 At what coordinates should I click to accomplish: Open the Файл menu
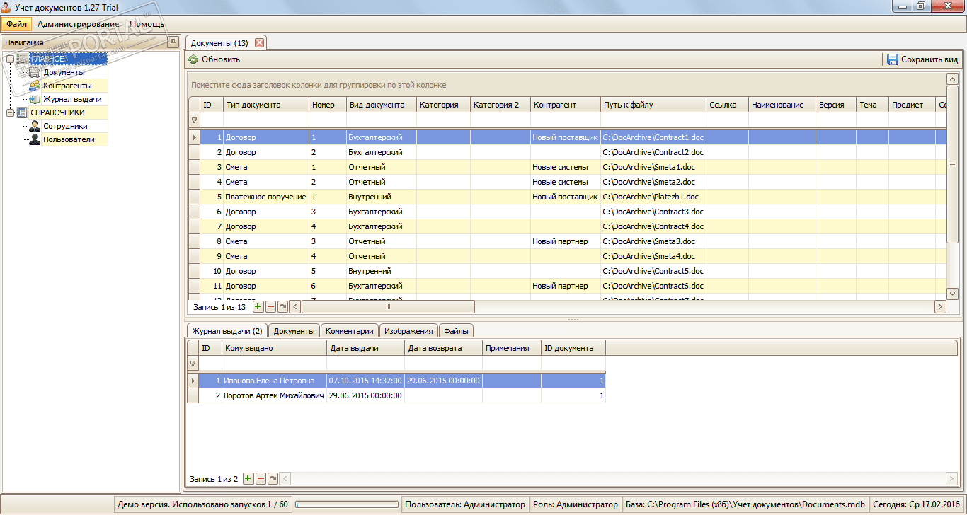(x=16, y=24)
